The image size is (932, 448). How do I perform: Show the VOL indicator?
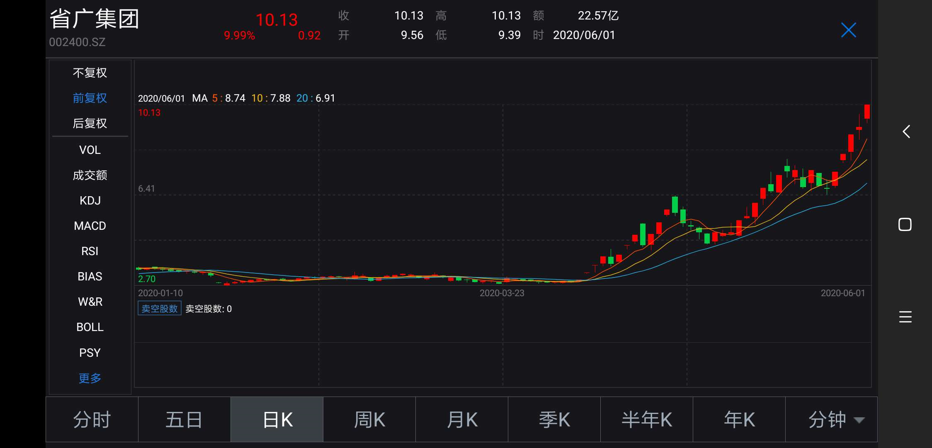coord(90,150)
